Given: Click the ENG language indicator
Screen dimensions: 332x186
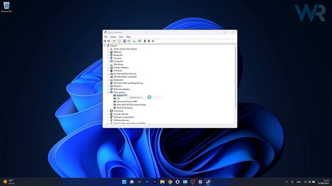Looking at the screenshot, I should tap(299, 182).
